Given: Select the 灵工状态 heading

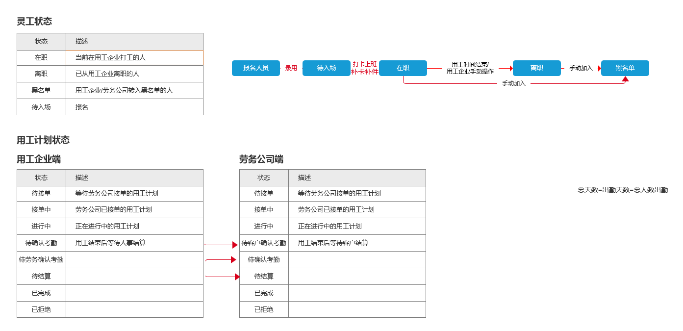Looking at the screenshot, I should pyautogui.click(x=34, y=21).
